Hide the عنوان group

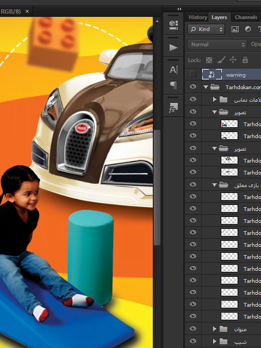(x=193, y=328)
